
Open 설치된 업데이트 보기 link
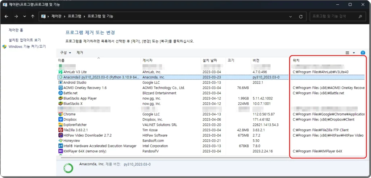pos(25,40)
